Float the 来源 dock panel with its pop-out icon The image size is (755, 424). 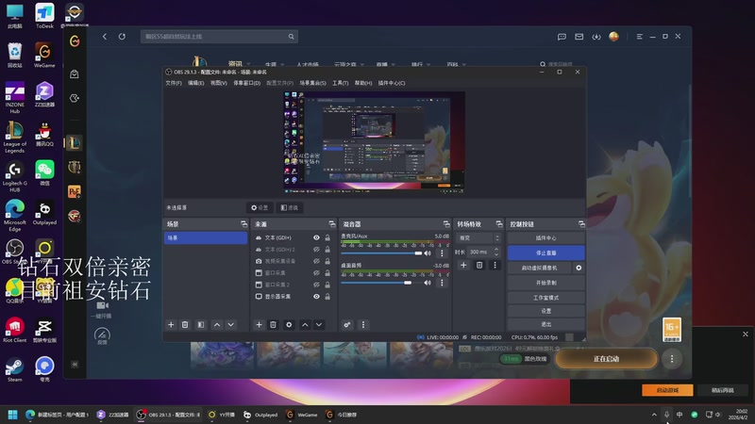click(332, 224)
